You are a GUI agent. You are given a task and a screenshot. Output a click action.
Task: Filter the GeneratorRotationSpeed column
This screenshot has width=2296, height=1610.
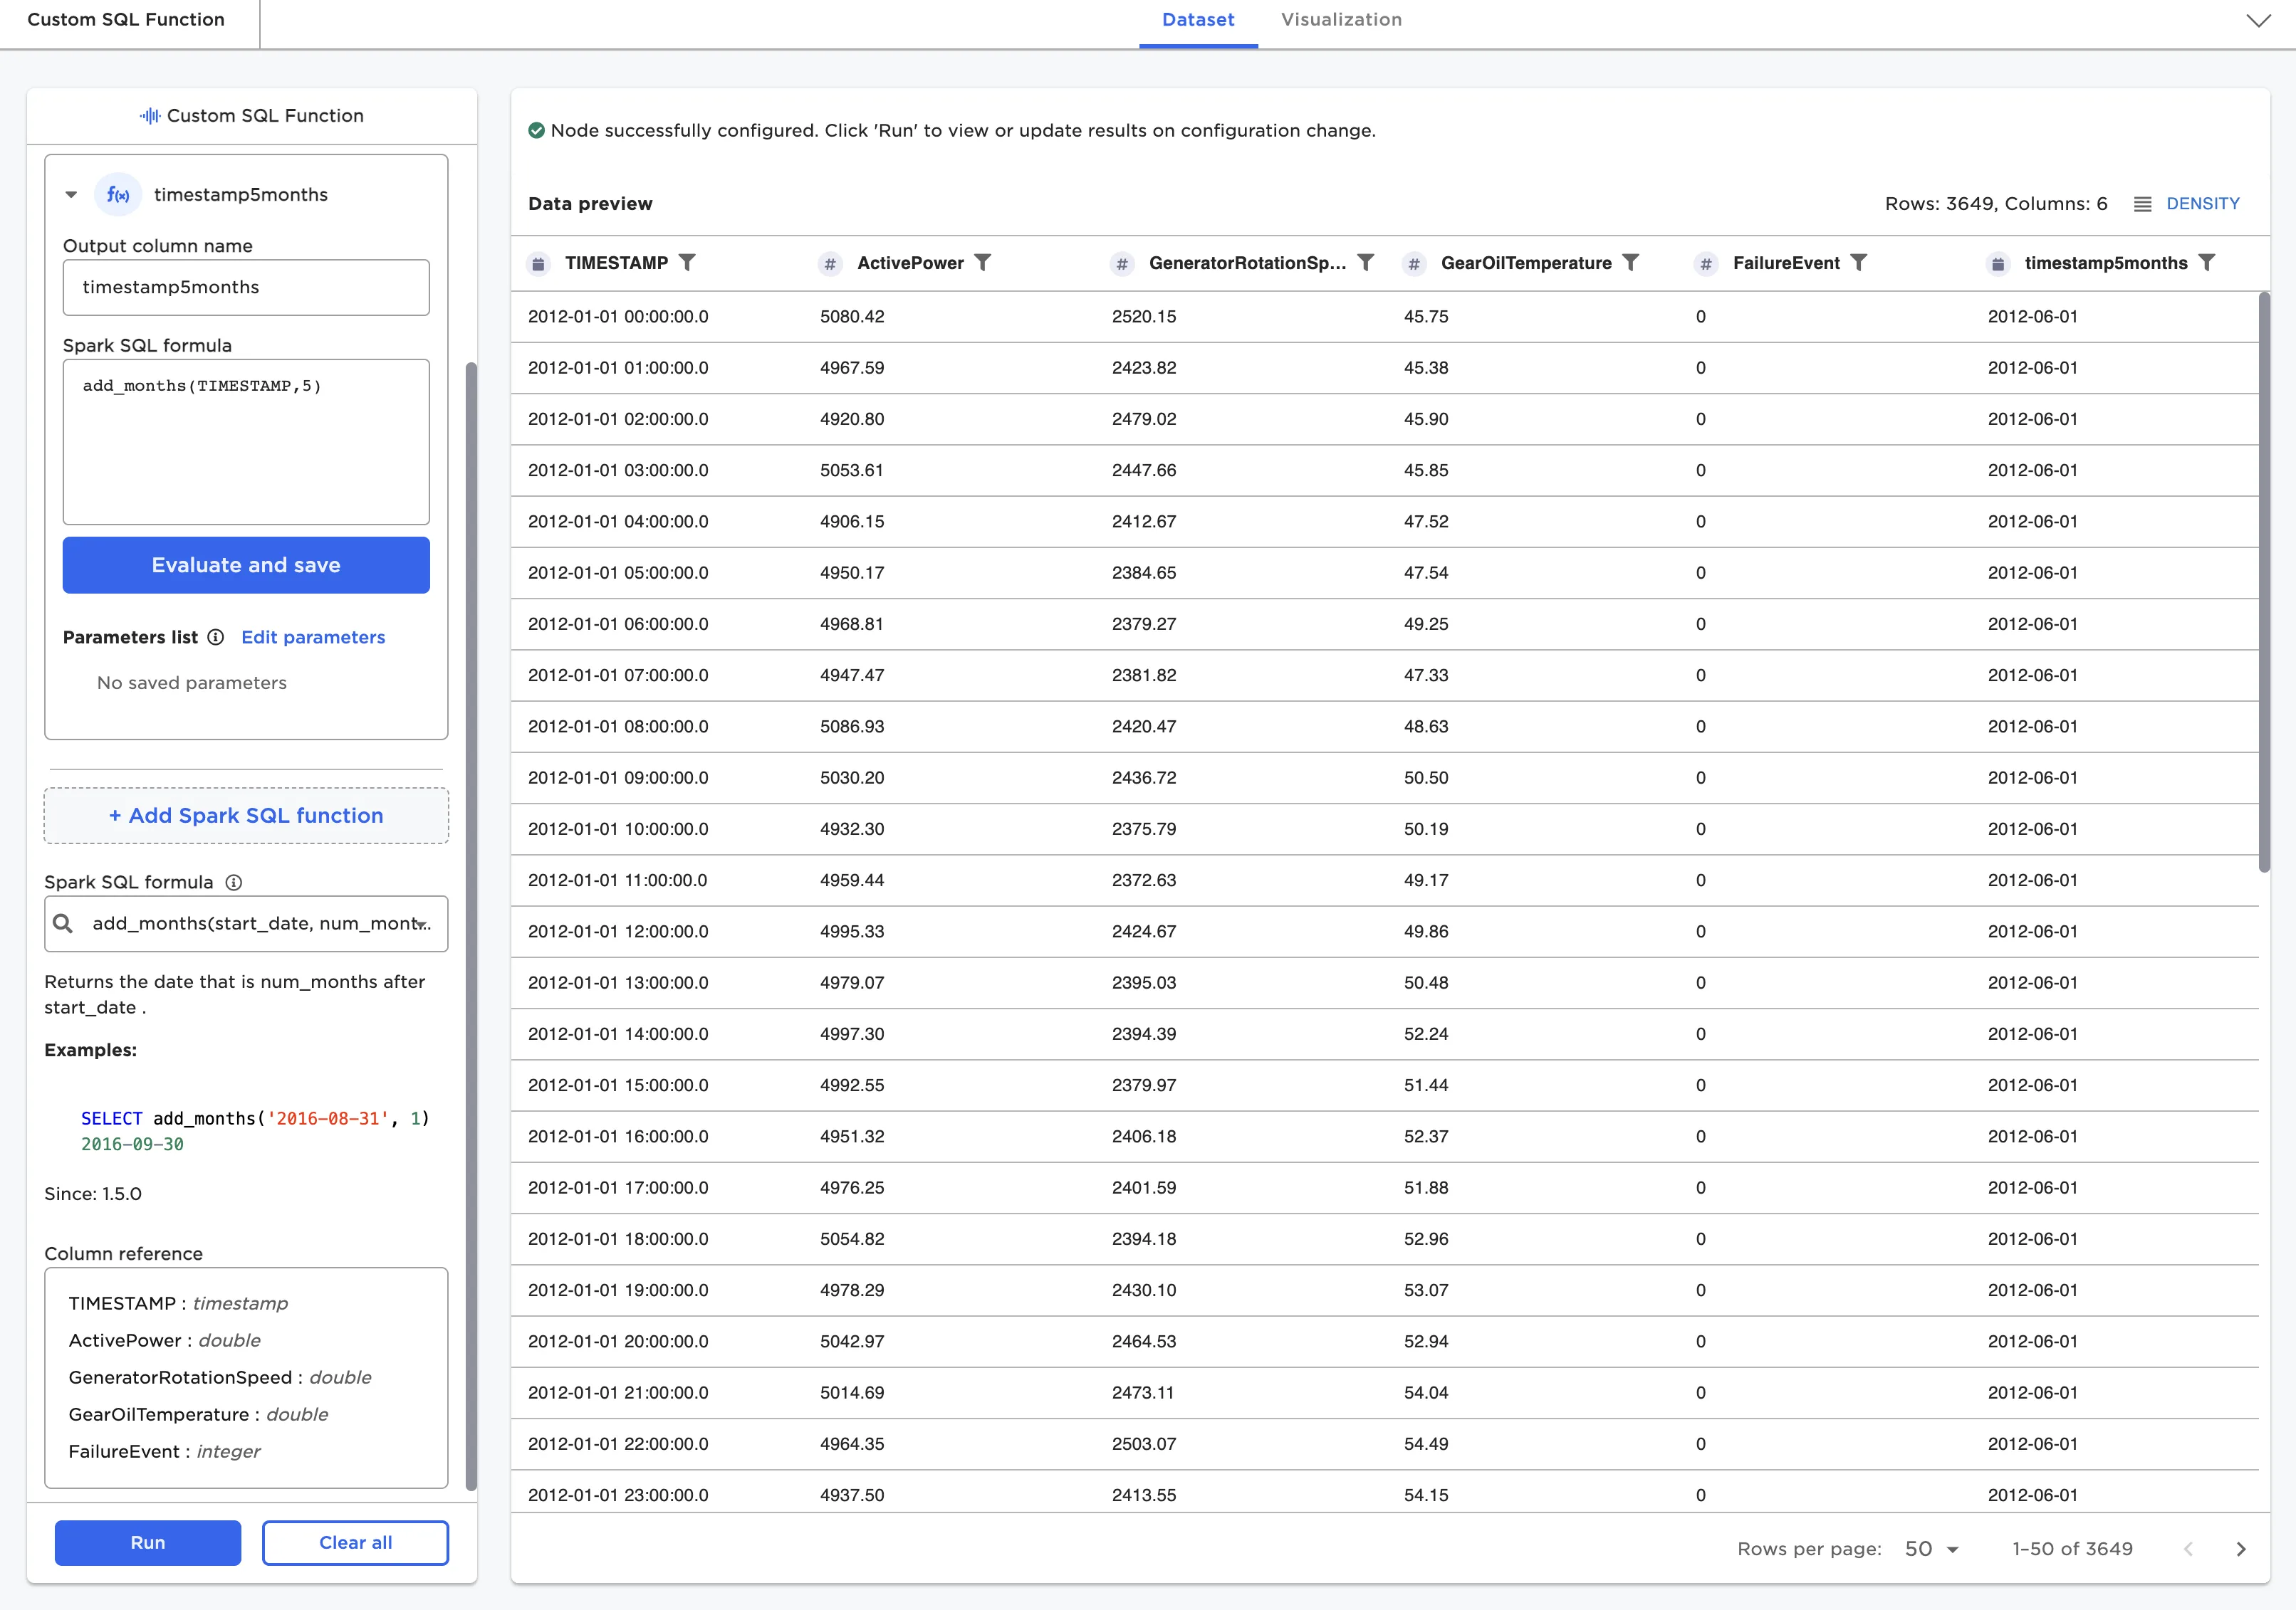[1365, 263]
